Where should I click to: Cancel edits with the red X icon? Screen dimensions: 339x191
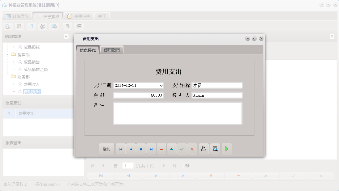click(x=192, y=149)
